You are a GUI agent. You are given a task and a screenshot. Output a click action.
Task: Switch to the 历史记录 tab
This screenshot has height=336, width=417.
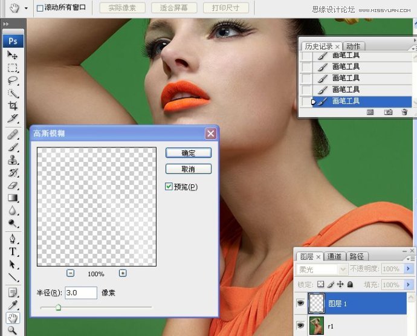tap(318, 47)
